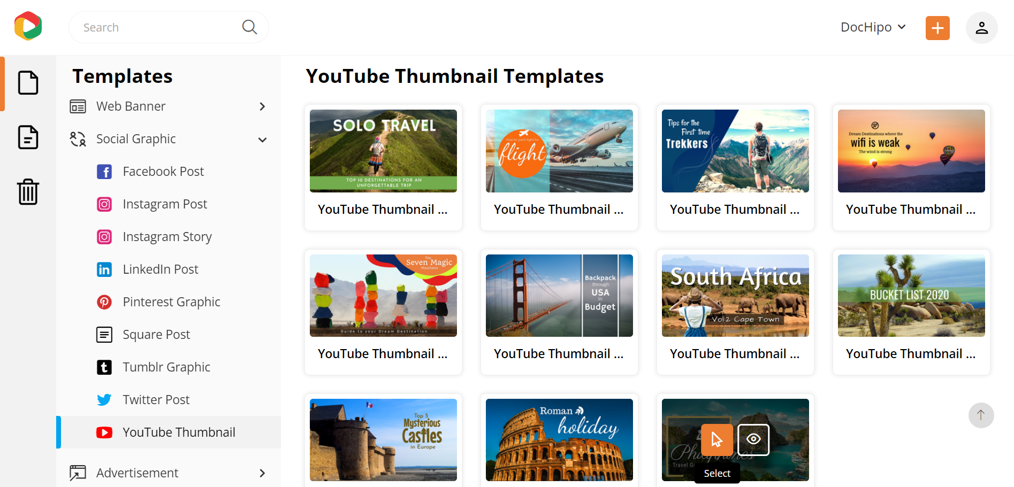
Task: Expand the Advertisement category
Action: pyautogui.click(x=137, y=473)
